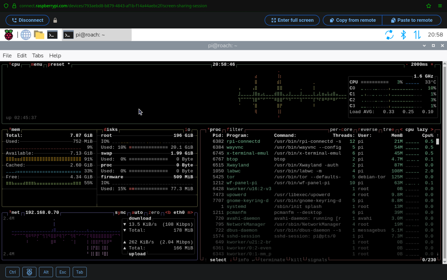Open the btop preset selector
The image size is (447, 280).
(x=56, y=64)
